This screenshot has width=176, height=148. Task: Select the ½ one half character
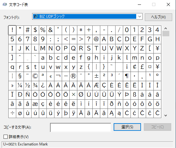[28, 85]
